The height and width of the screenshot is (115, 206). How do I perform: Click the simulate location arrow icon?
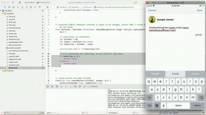[x=84, y=87]
